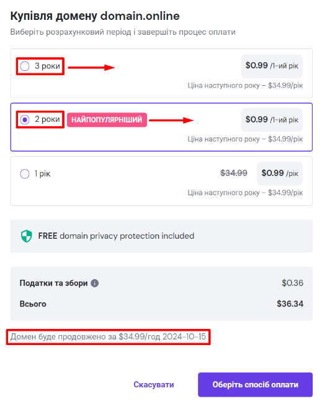Click the НАЙПОПУЛЯРНІШИЙ pink badge
Image resolution: width=322 pixels, height=406 pixels.
(x=107, y=119)
